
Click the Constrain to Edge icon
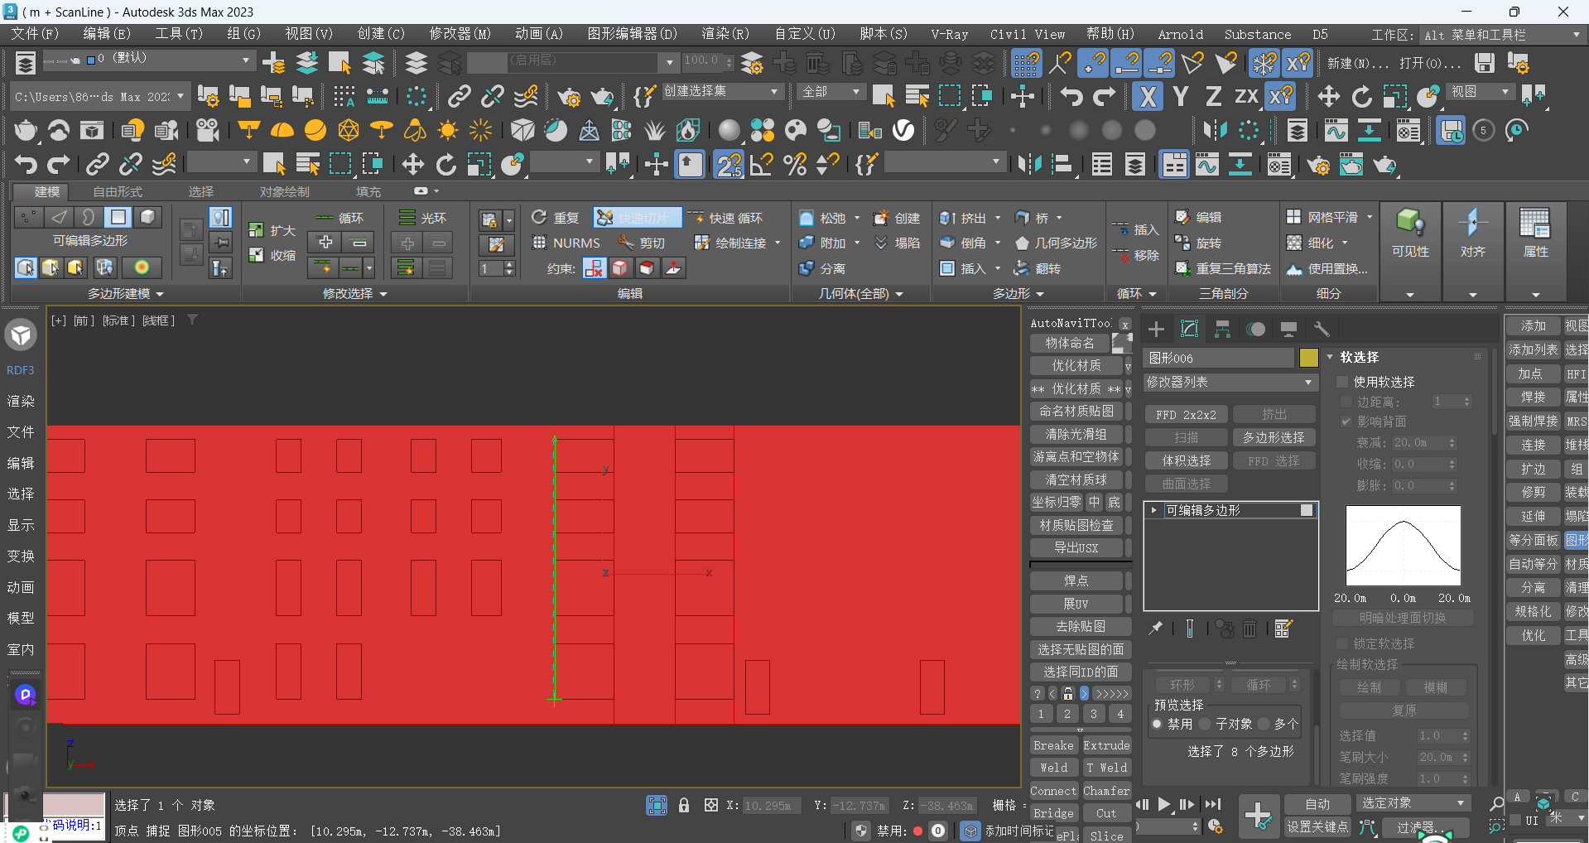[x=619, y=267]
